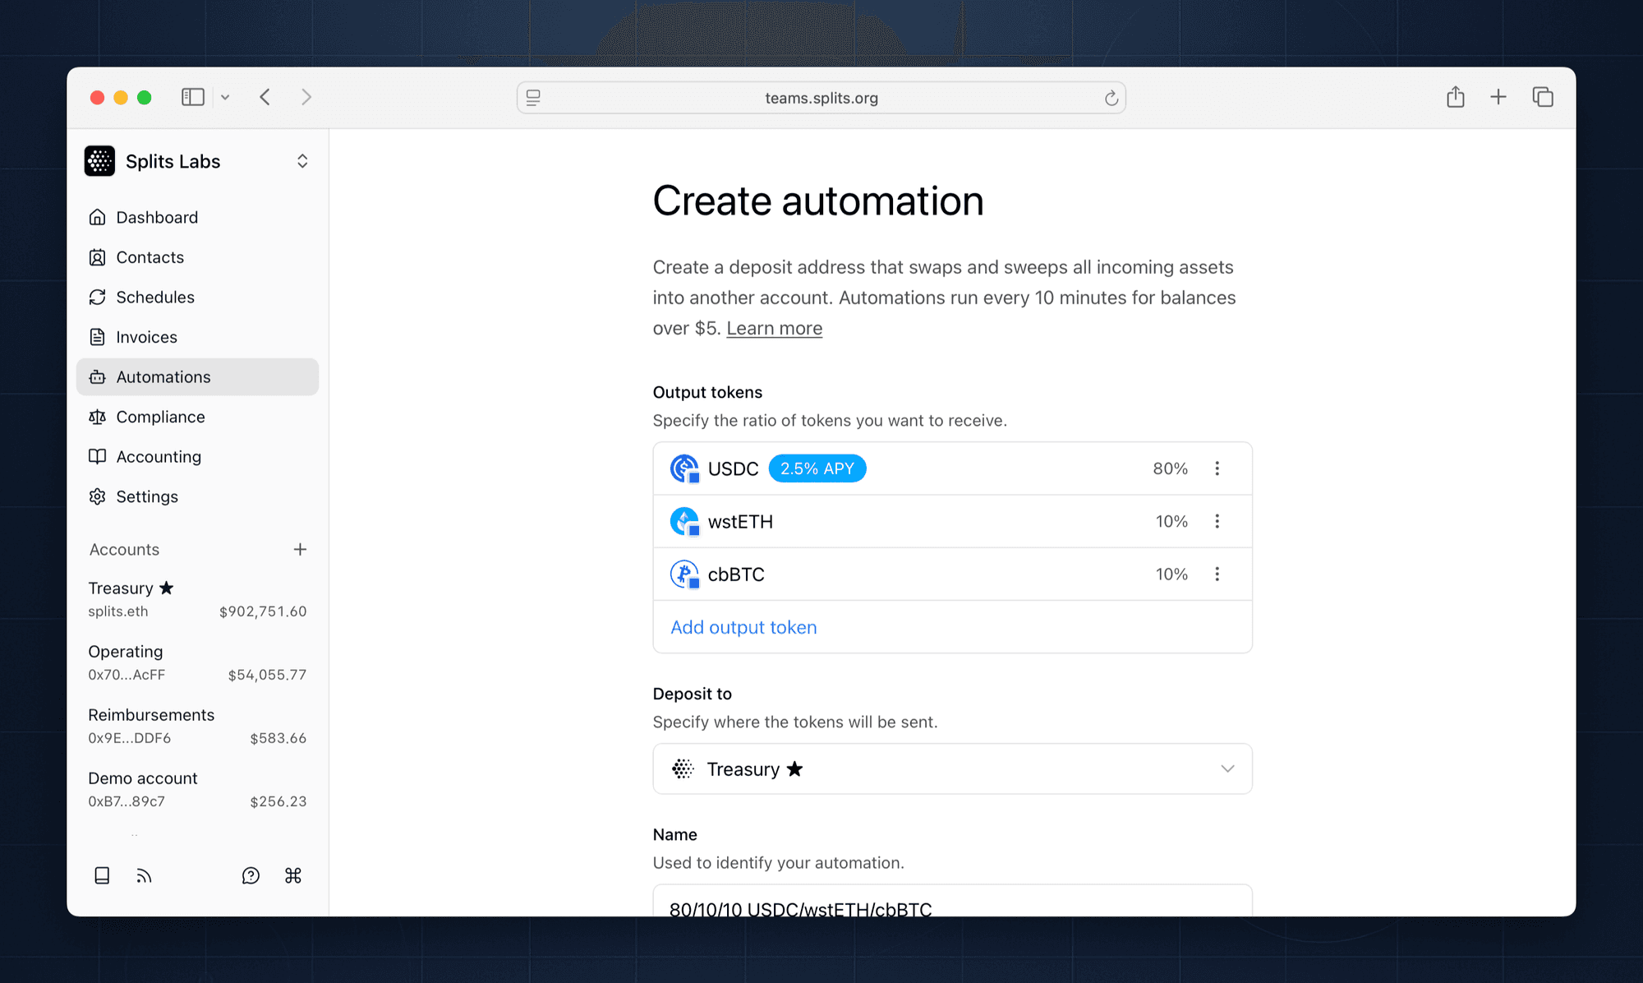1643x983 pixels.
Task: Click the keyboard shortcuts command icon
Action: [x=293, y=875]
